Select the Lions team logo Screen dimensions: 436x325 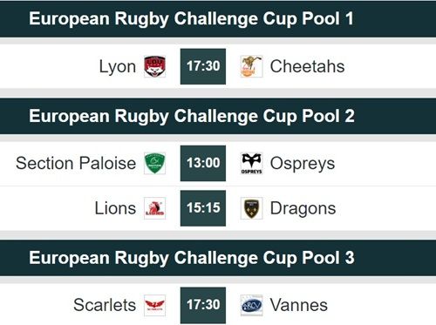click(155, 208)
